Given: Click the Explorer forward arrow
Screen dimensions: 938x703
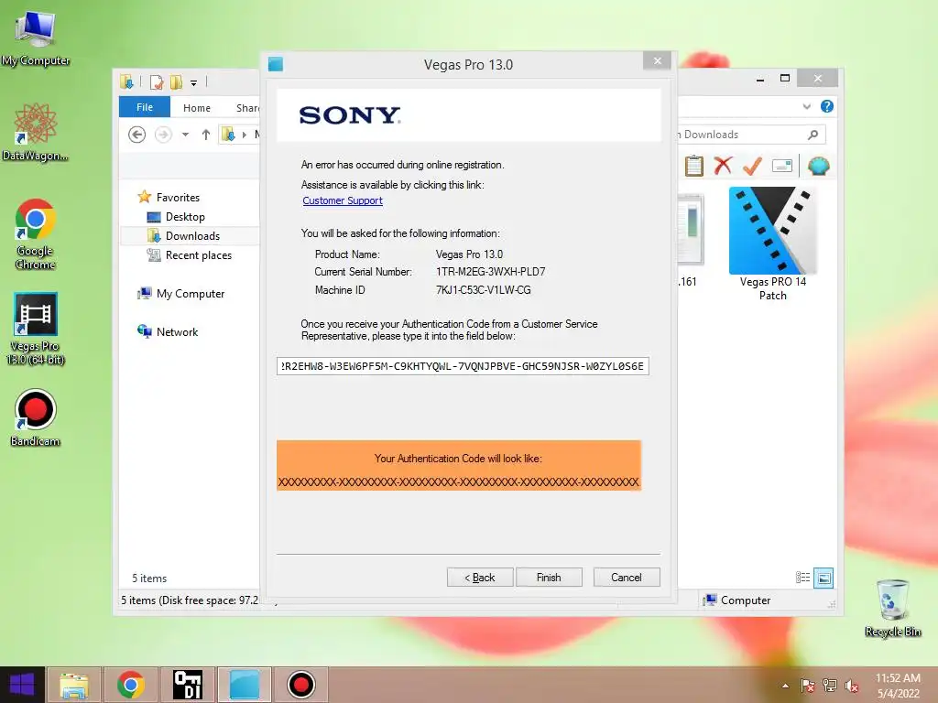Looking at the screenshot, I should (x=163, y=135).
